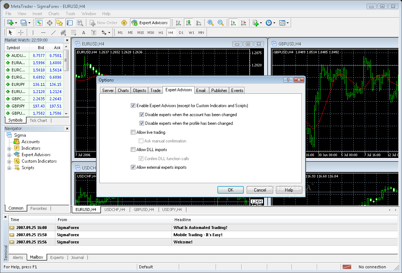Viewport: 402px width, 273px height.
Task: Toggle the Chart Shift icon
Action: tap(243, 23)
